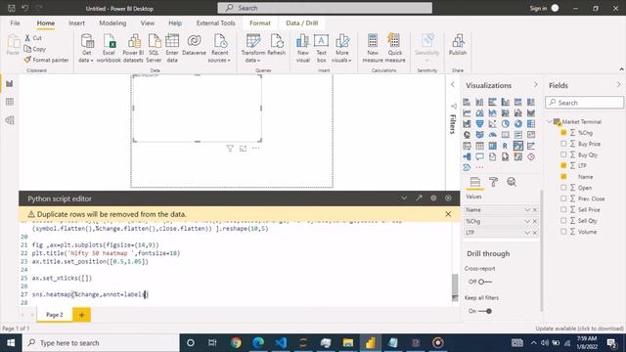
Task: Open dropdown for %Chg value field
Action: click(527, 221)
